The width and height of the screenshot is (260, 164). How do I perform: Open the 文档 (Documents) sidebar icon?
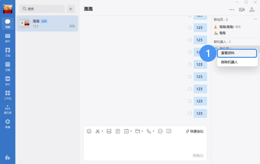tap(7, 52)
